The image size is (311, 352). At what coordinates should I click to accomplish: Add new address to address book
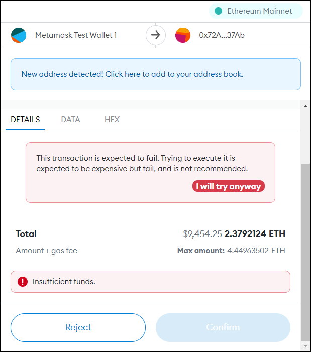tap(155, 74)
